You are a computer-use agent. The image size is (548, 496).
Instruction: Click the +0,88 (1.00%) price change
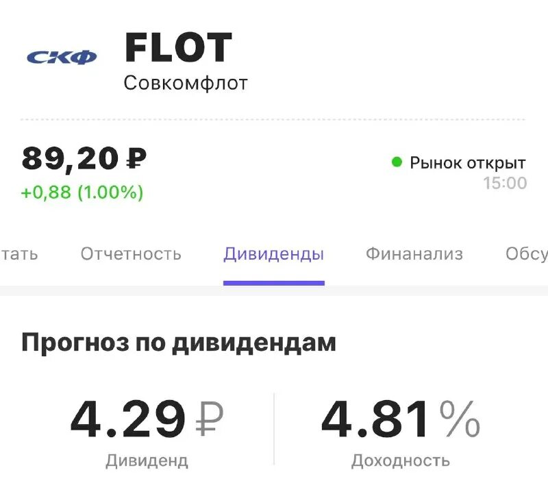coord(82,193)
